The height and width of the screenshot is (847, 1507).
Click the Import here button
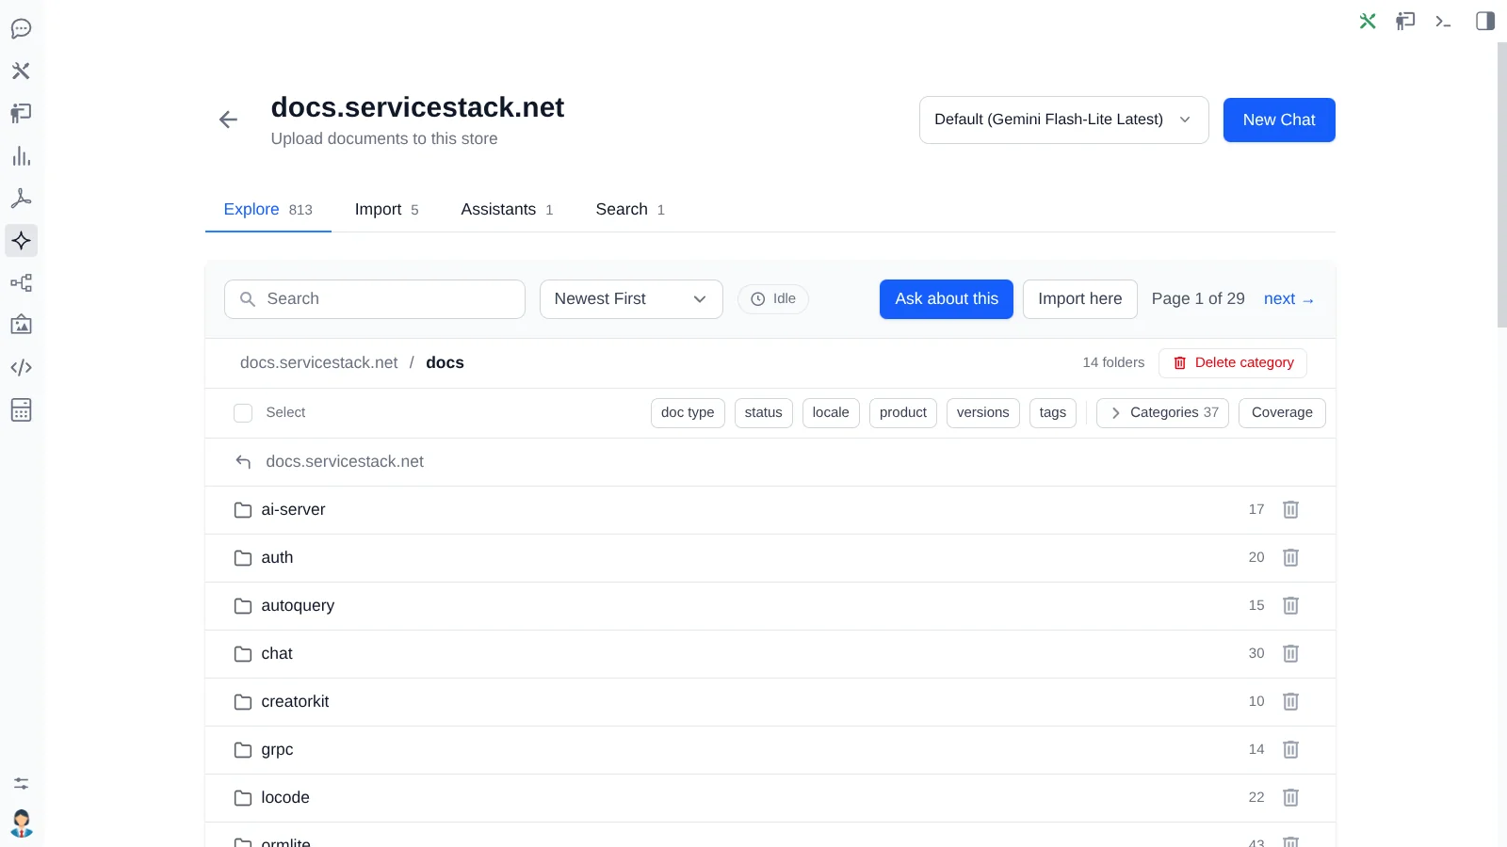(1080, 299)
